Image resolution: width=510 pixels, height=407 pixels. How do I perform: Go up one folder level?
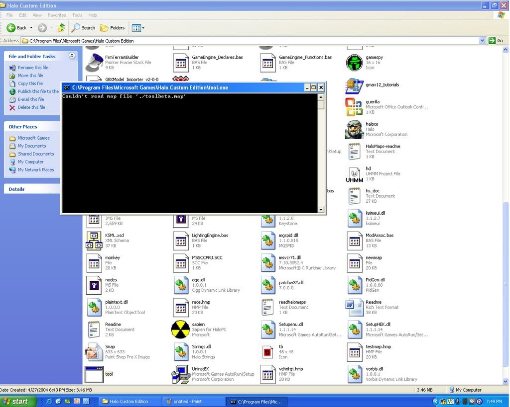[x=61, y=28]
